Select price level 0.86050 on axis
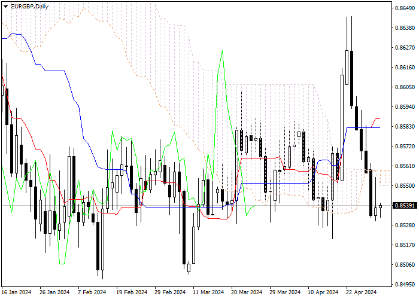Viewport: 419px width, 299px height. coord(405,87)
